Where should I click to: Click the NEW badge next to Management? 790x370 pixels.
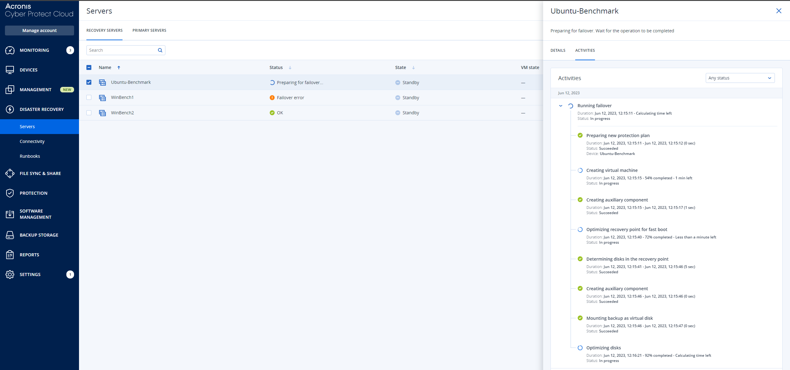(x=67, y=90)
